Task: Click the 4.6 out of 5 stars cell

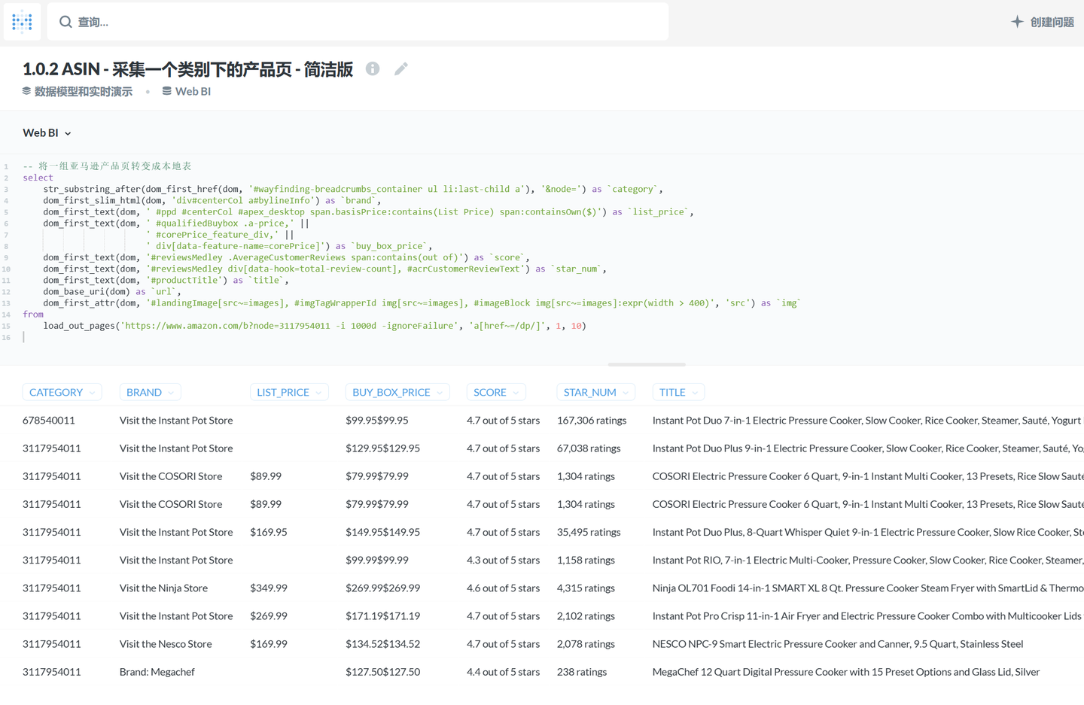Action: click(503, 588)
